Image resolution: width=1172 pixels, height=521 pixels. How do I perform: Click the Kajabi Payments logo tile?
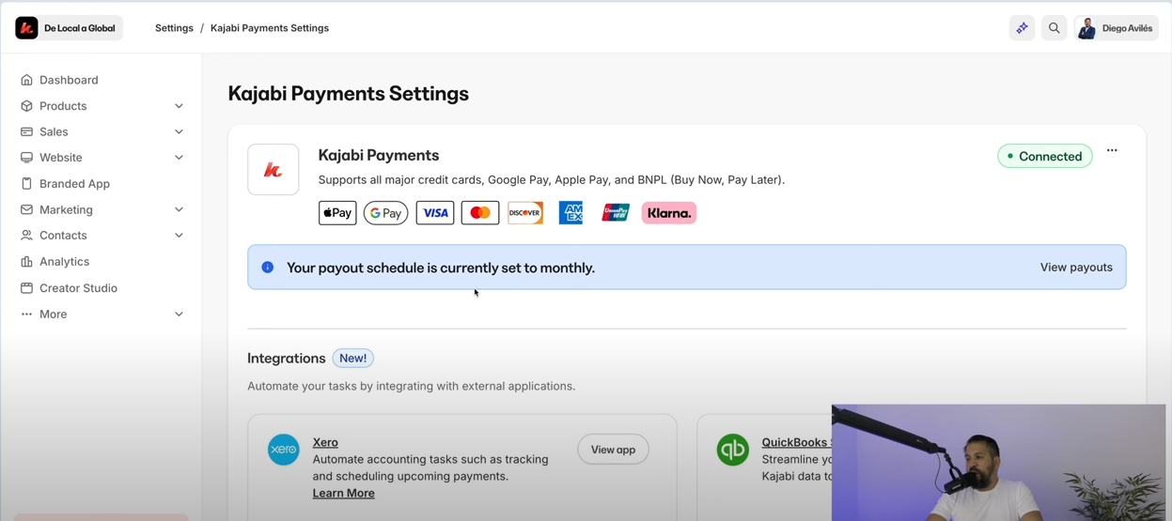[x=273, y=170]
